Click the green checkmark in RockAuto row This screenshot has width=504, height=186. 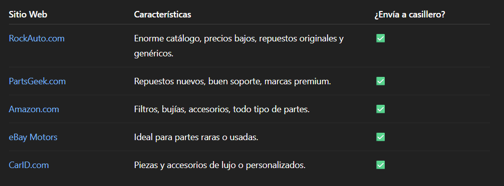381,38
